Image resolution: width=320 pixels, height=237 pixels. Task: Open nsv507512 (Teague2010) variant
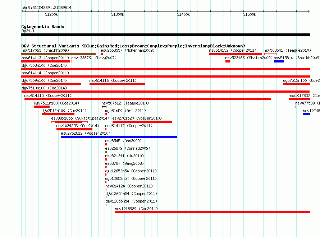click(x=125, y=103)
